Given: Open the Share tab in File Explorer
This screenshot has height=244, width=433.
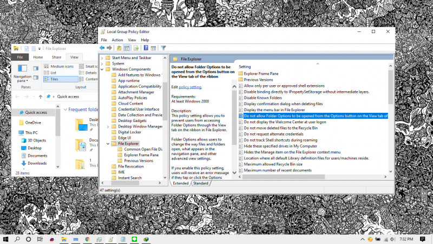Looking at the screenshot, I should [x=57, y=57].
